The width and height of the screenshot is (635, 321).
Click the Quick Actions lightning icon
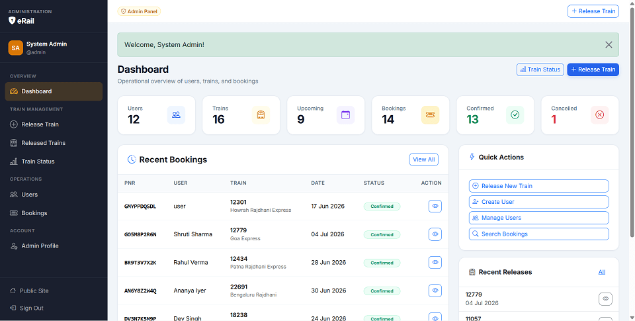click(472, 157)
